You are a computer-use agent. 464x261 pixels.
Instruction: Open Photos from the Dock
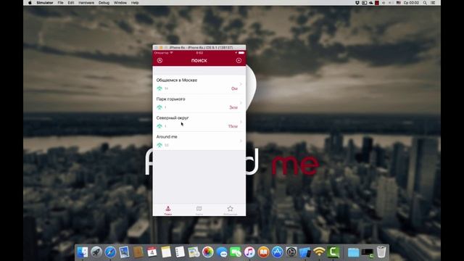[208, 252]
